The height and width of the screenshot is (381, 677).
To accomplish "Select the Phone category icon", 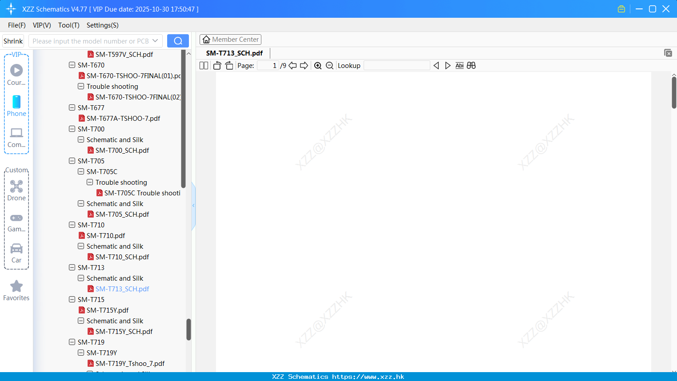I will (16, 106).
